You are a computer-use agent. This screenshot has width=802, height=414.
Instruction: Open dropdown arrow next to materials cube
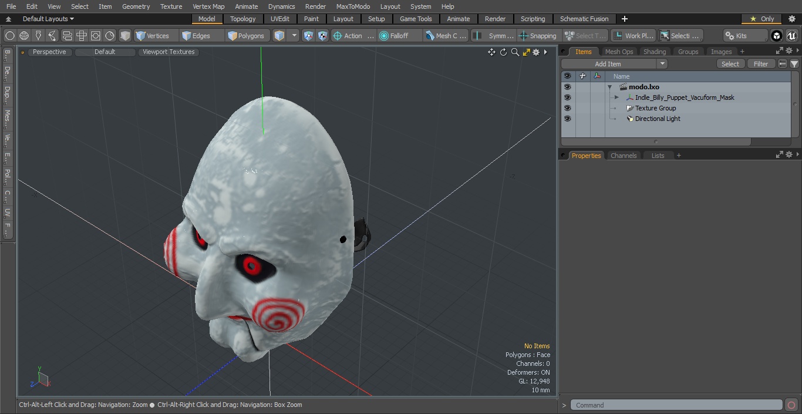click(x=295, y=36)
